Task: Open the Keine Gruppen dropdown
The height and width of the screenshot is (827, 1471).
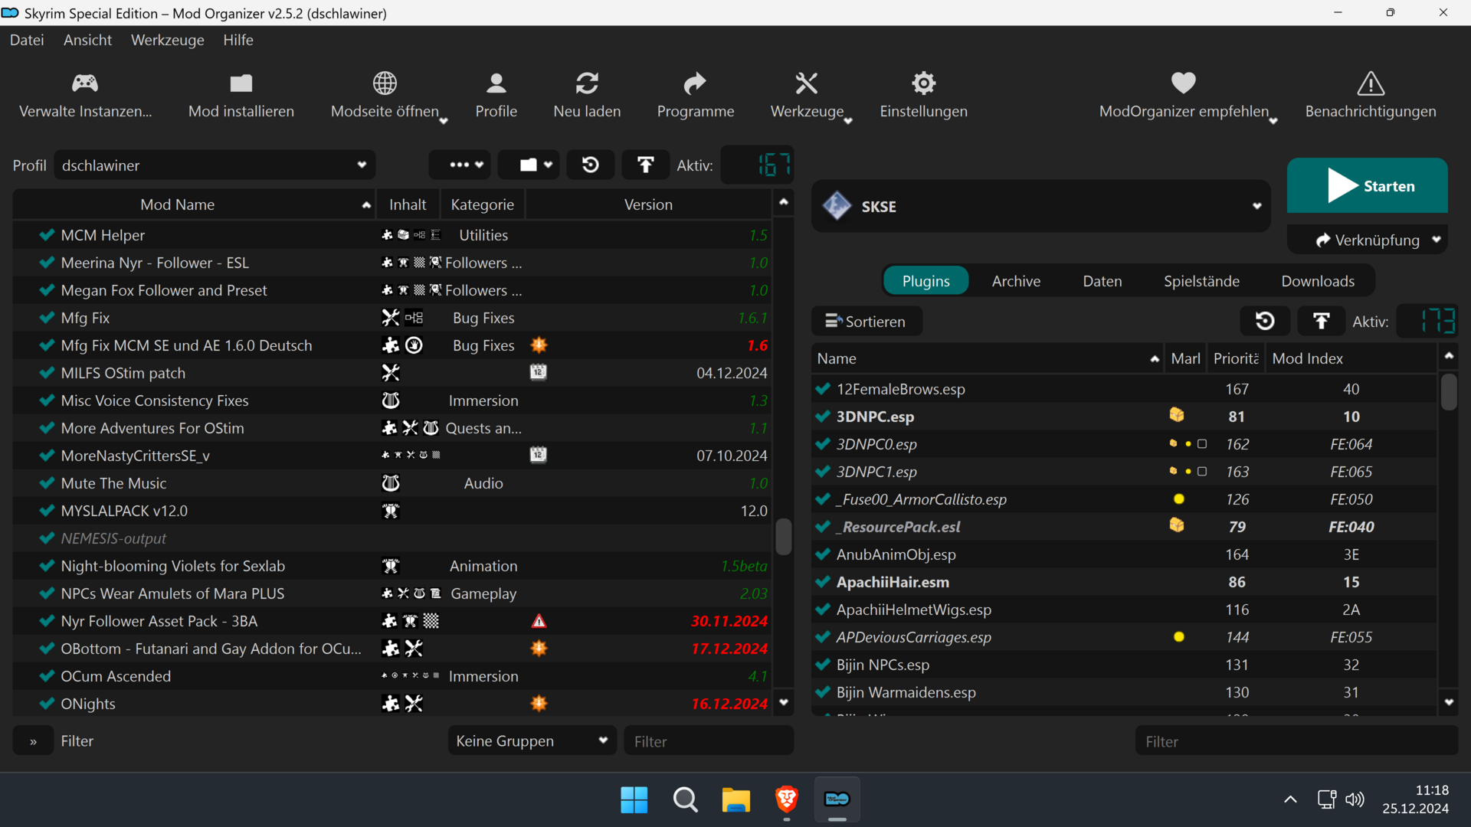Action: tap(532, 740)
